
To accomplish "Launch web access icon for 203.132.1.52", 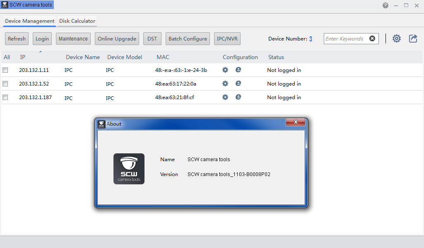I will coord(238,83).
